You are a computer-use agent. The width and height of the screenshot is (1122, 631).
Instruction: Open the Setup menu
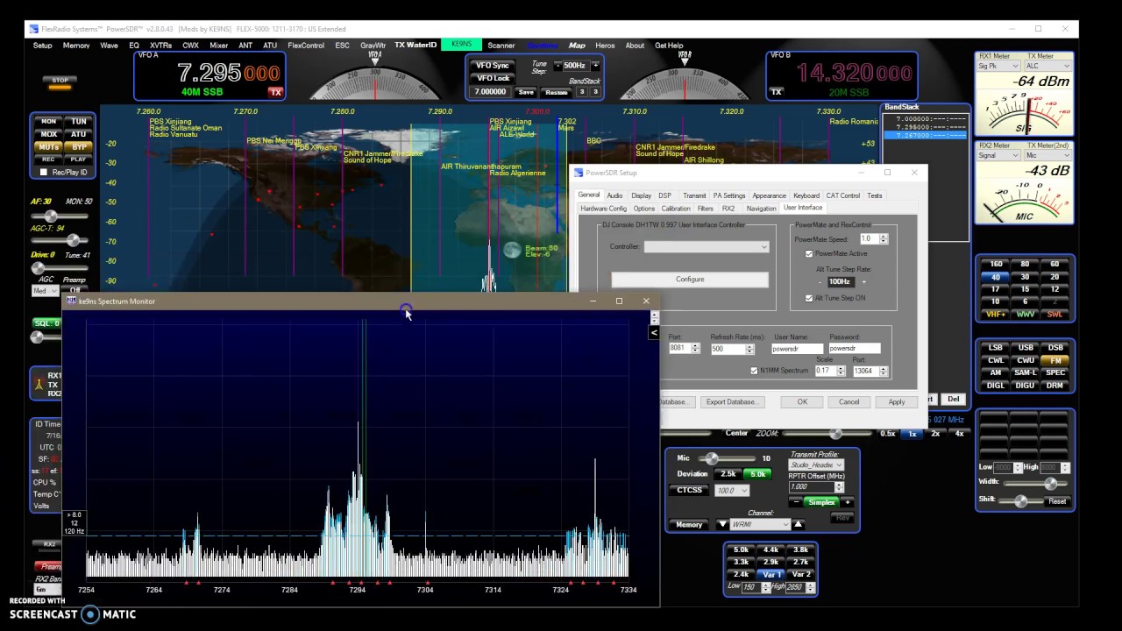coord(42,46)
